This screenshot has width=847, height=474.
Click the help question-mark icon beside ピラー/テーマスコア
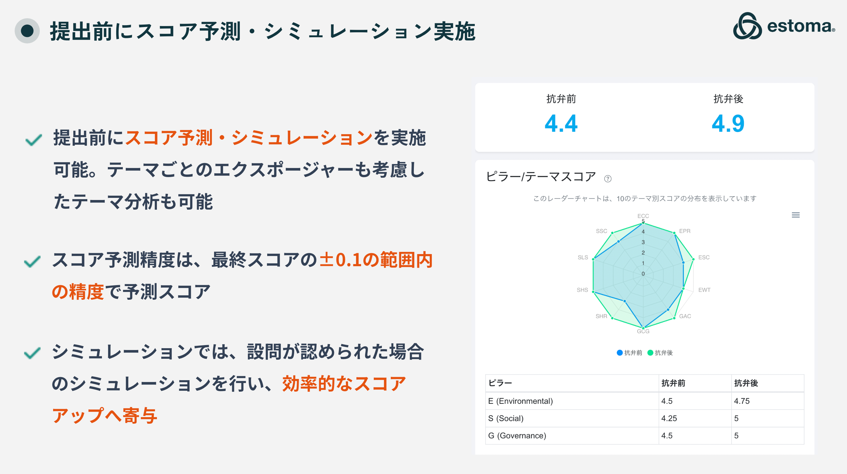pos(608,179)
